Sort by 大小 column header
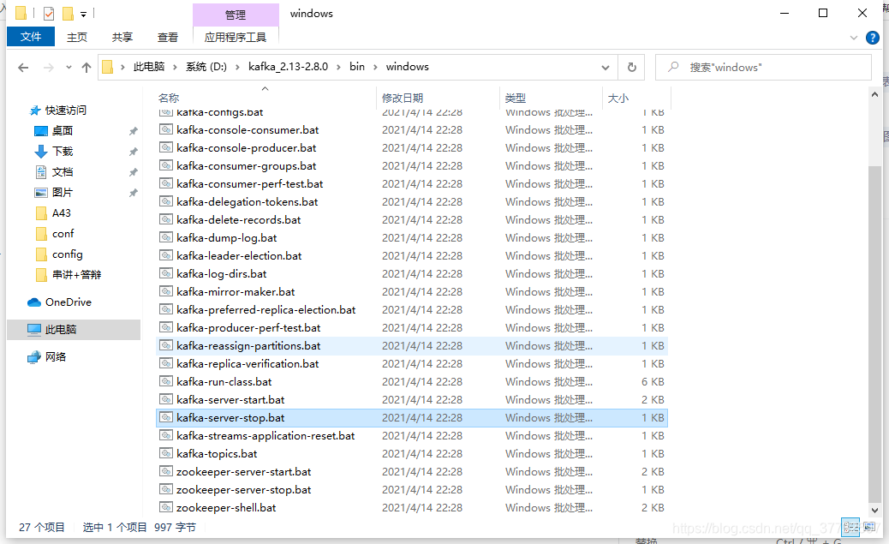The image size is (889, 544). (x=618, y=99)
